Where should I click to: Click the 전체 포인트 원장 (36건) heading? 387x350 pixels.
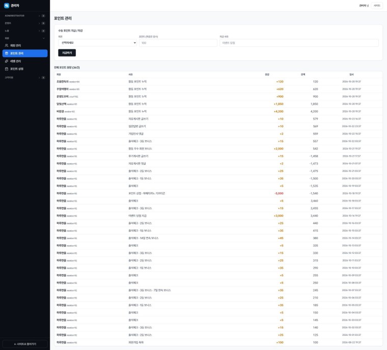67,67
